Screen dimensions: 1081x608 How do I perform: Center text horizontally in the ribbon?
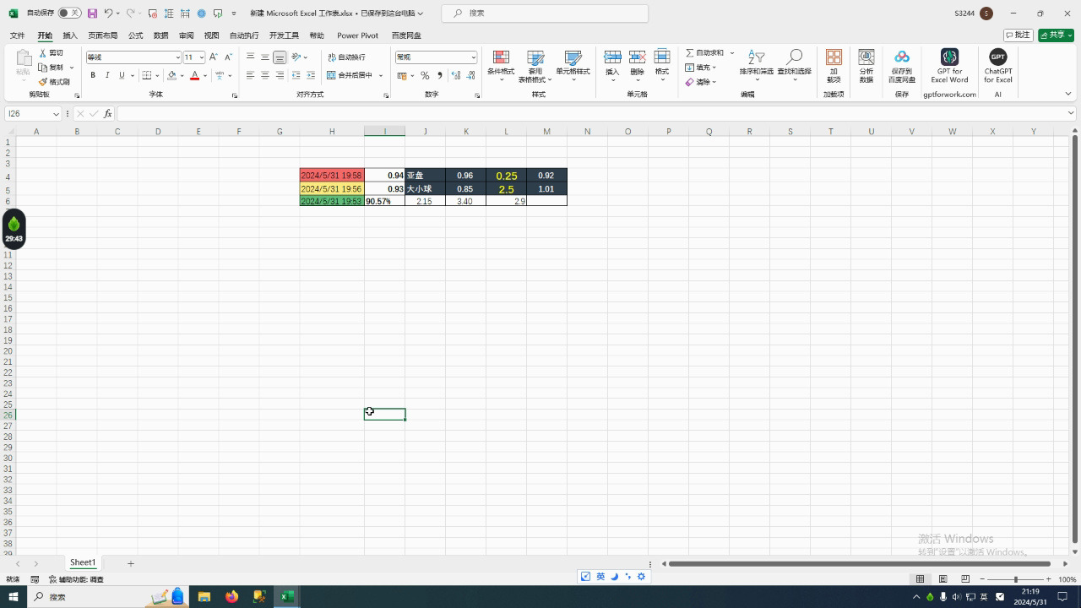point(264,75)
